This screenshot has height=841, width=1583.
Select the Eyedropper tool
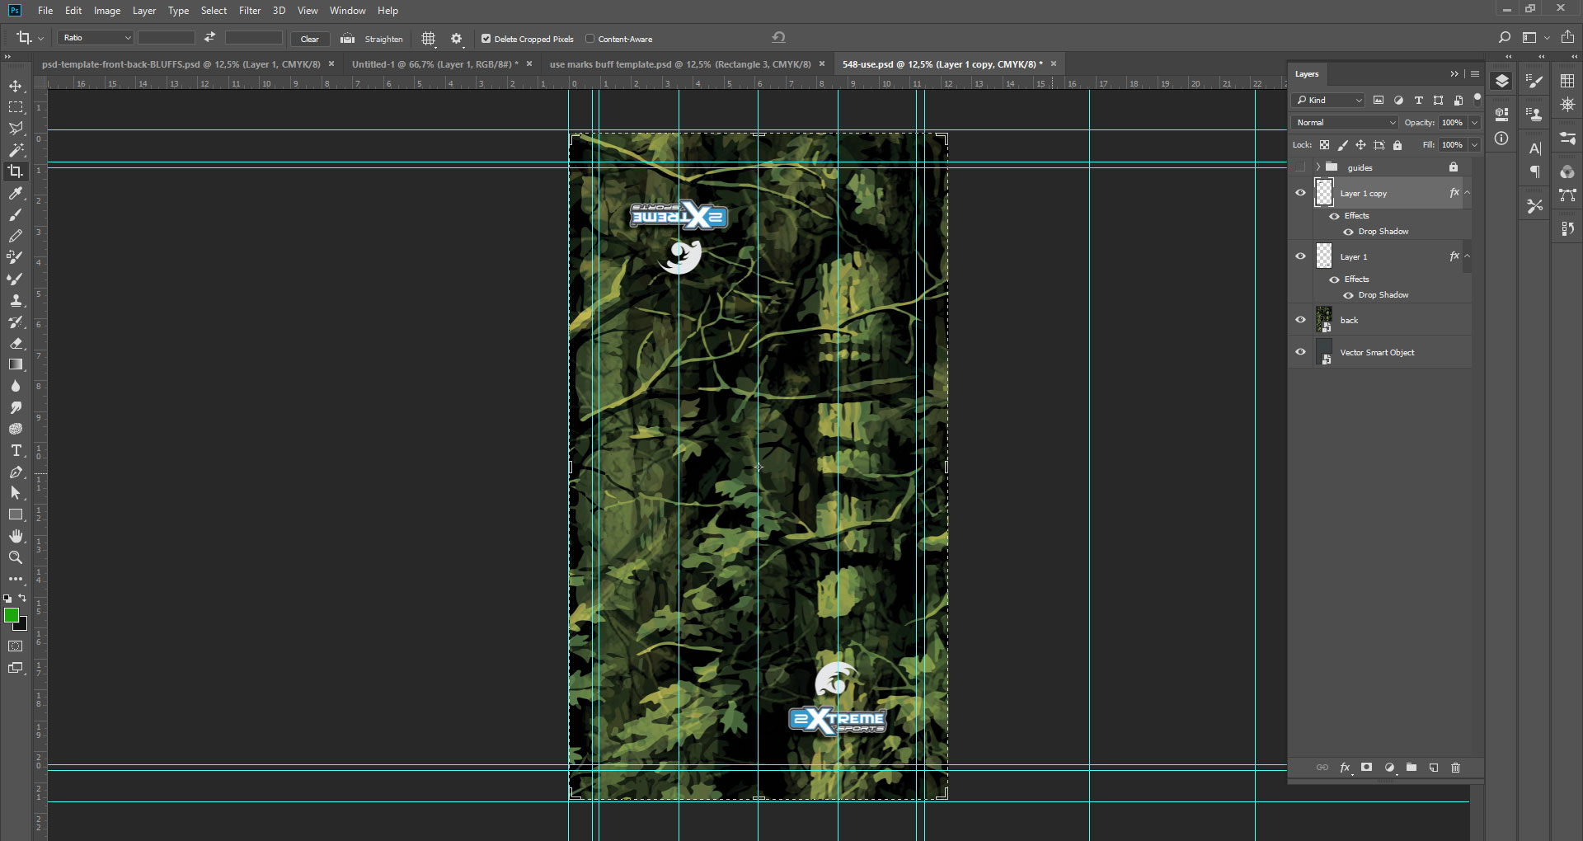(x=16, y=193)
